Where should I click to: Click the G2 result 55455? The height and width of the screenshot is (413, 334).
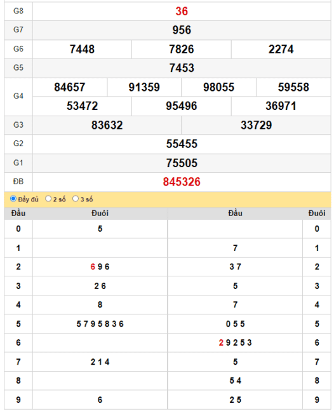pos(182,144)
